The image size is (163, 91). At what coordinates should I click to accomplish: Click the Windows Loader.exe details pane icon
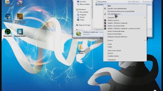(79, 34)
